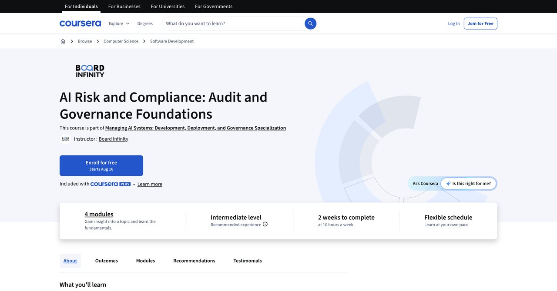Screen dimensions: 557x291
Task: Open the Recommended experience info icon
Action: [265, 225]
